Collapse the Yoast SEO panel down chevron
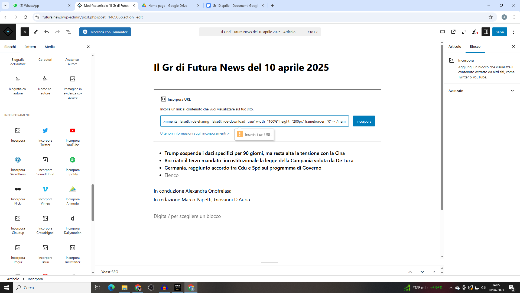 tap(422, 272)
